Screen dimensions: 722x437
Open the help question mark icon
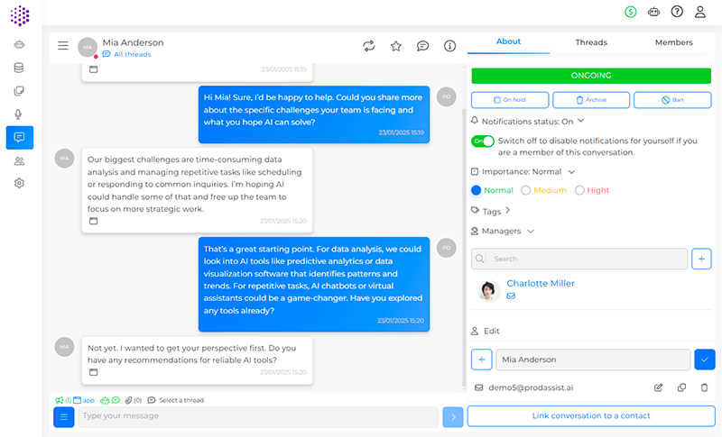coord(677,12)
